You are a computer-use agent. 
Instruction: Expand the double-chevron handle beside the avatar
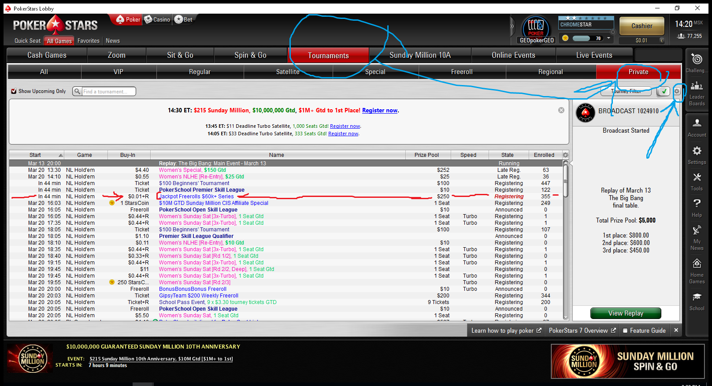click(512, 26)
